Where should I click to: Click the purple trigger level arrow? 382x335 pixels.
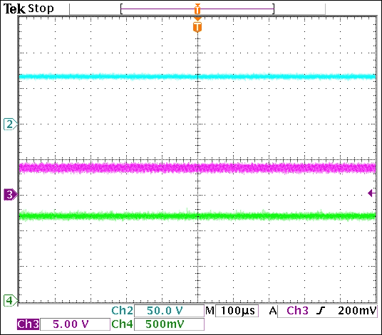point(371,193)
